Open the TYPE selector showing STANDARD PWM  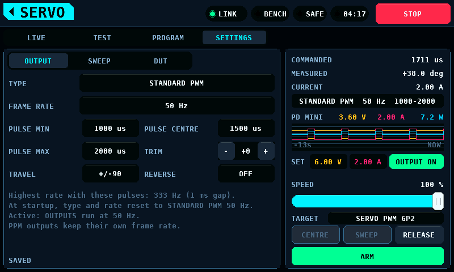(177, 83)
